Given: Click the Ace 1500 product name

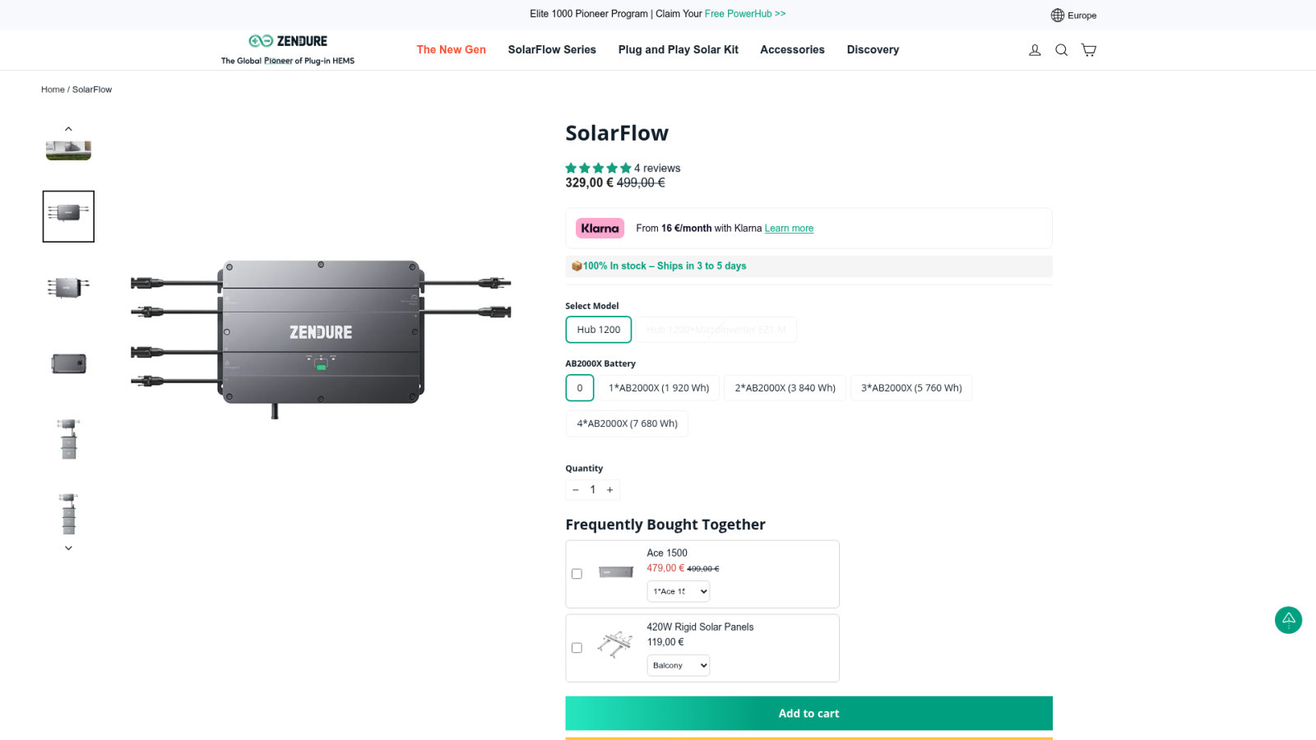Looking at the screenshot, I should (x=667, y=553).
